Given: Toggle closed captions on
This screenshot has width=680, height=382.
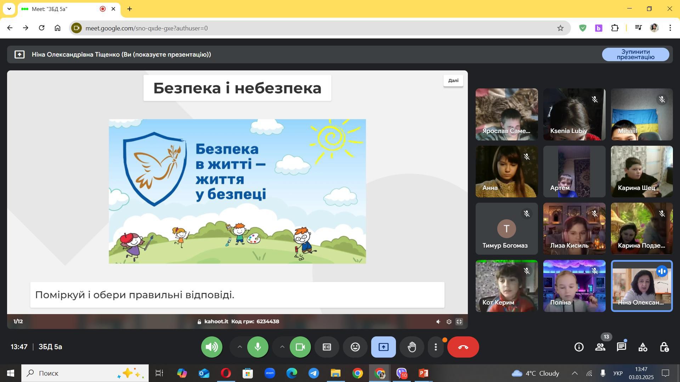Looking at the screenshot, I should pos(327,347).
